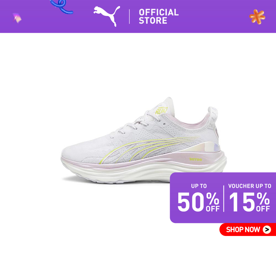Open the OFFICIAL STORE text link
This screenshot has height=276, width=276.
coord(159,16)
